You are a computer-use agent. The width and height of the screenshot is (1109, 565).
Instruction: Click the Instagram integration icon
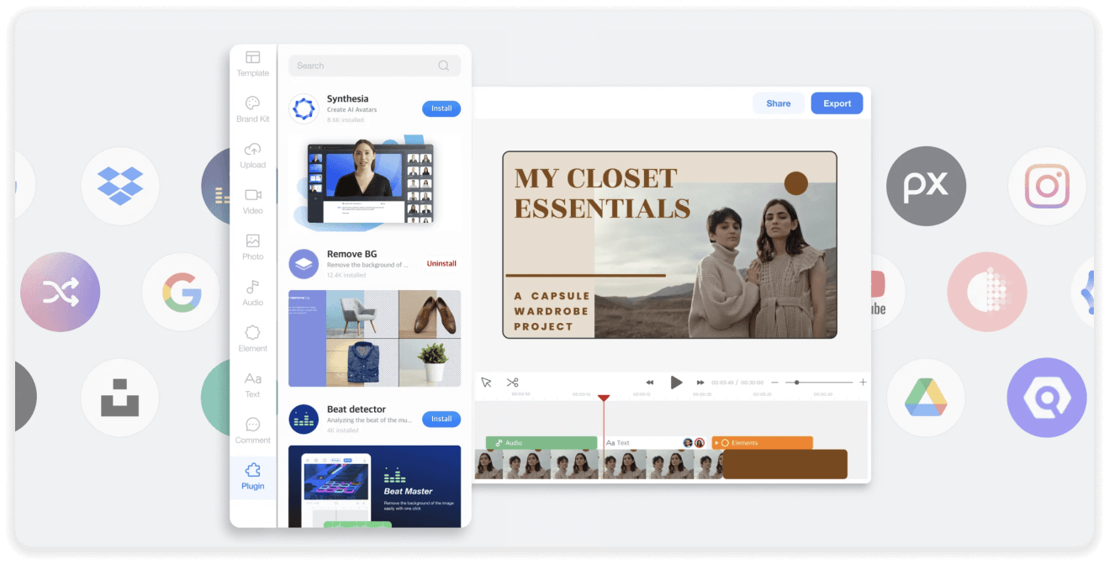[1047, 186]
